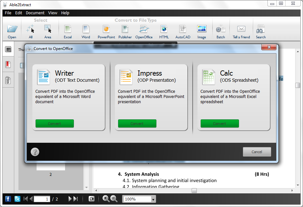The height and width of the screenshot is (207, 303).
Task: Share the document on Twitter
Action: coord(17,199)
